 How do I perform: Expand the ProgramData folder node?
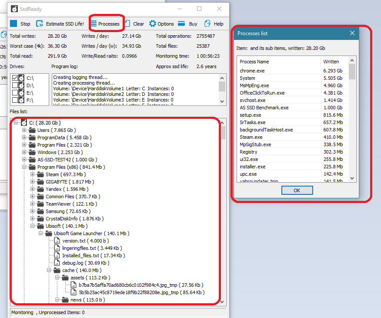pyautogui.click(x=24, y=138)
